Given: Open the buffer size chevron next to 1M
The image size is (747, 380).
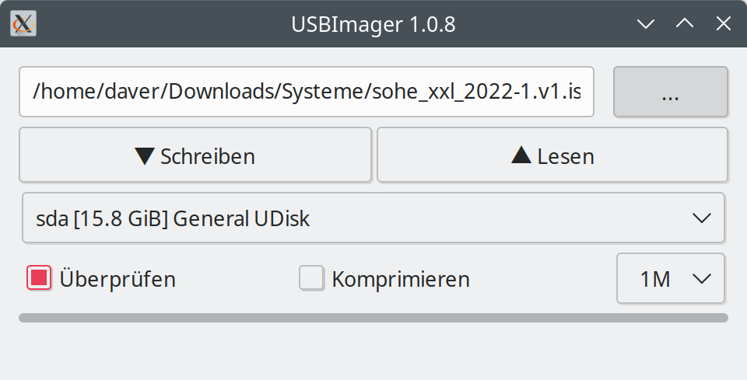Looking at the screenshot, I should (701, 278).
